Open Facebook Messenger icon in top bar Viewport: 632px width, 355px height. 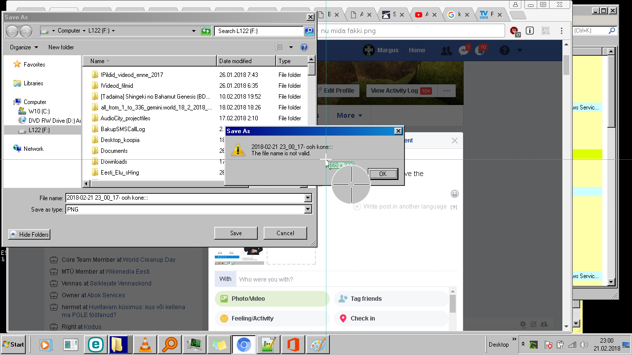pyautogui.click(x=463, y=50)
